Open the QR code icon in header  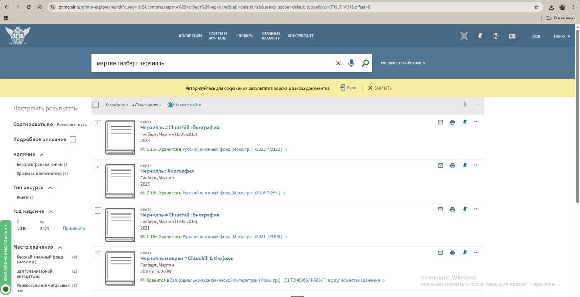(464, 36)
